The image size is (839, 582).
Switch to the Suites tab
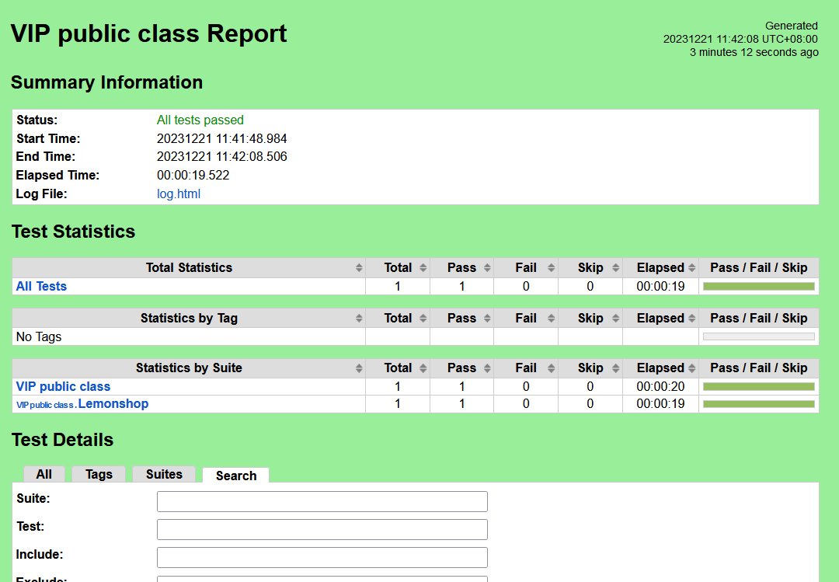point(164,475)
